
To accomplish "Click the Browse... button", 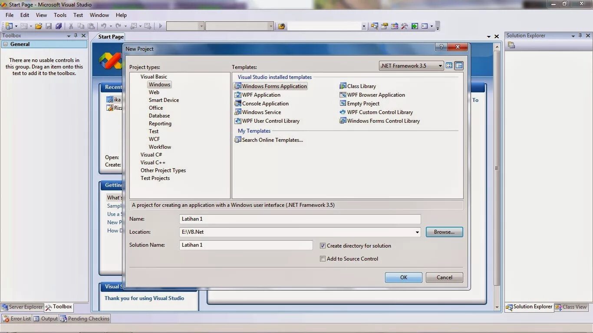I will point(444,232).
